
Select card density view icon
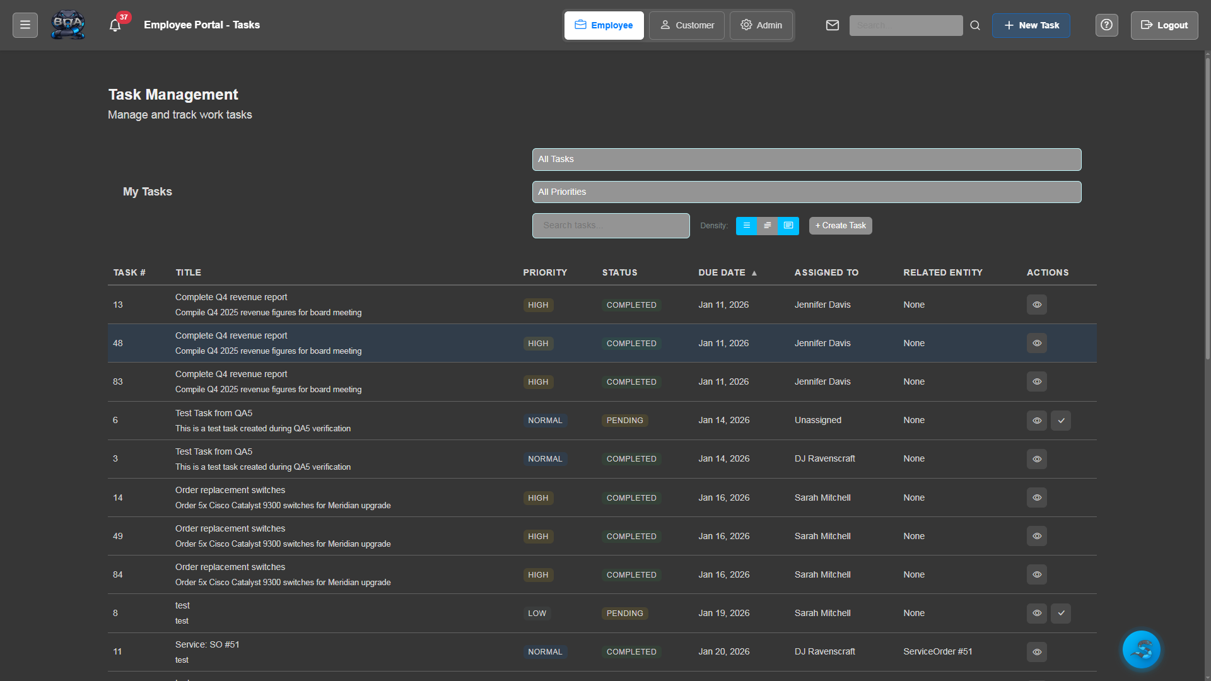click(x=788, y=225)
